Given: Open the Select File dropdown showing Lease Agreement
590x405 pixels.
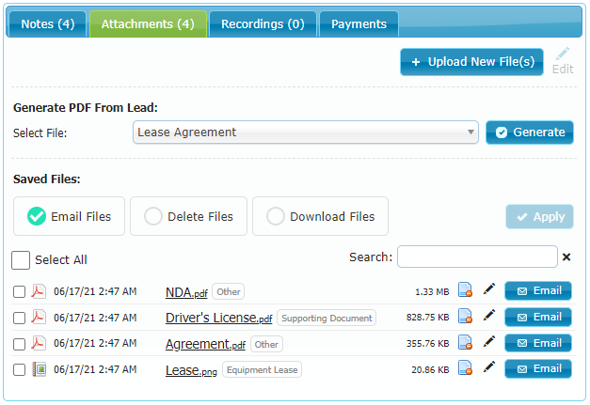Looking at the screenshot, I should pyautogui.click(x=306, y=132).
